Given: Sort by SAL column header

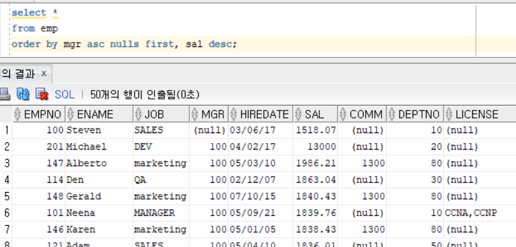Looking at the screenshot, I should 315,115.
